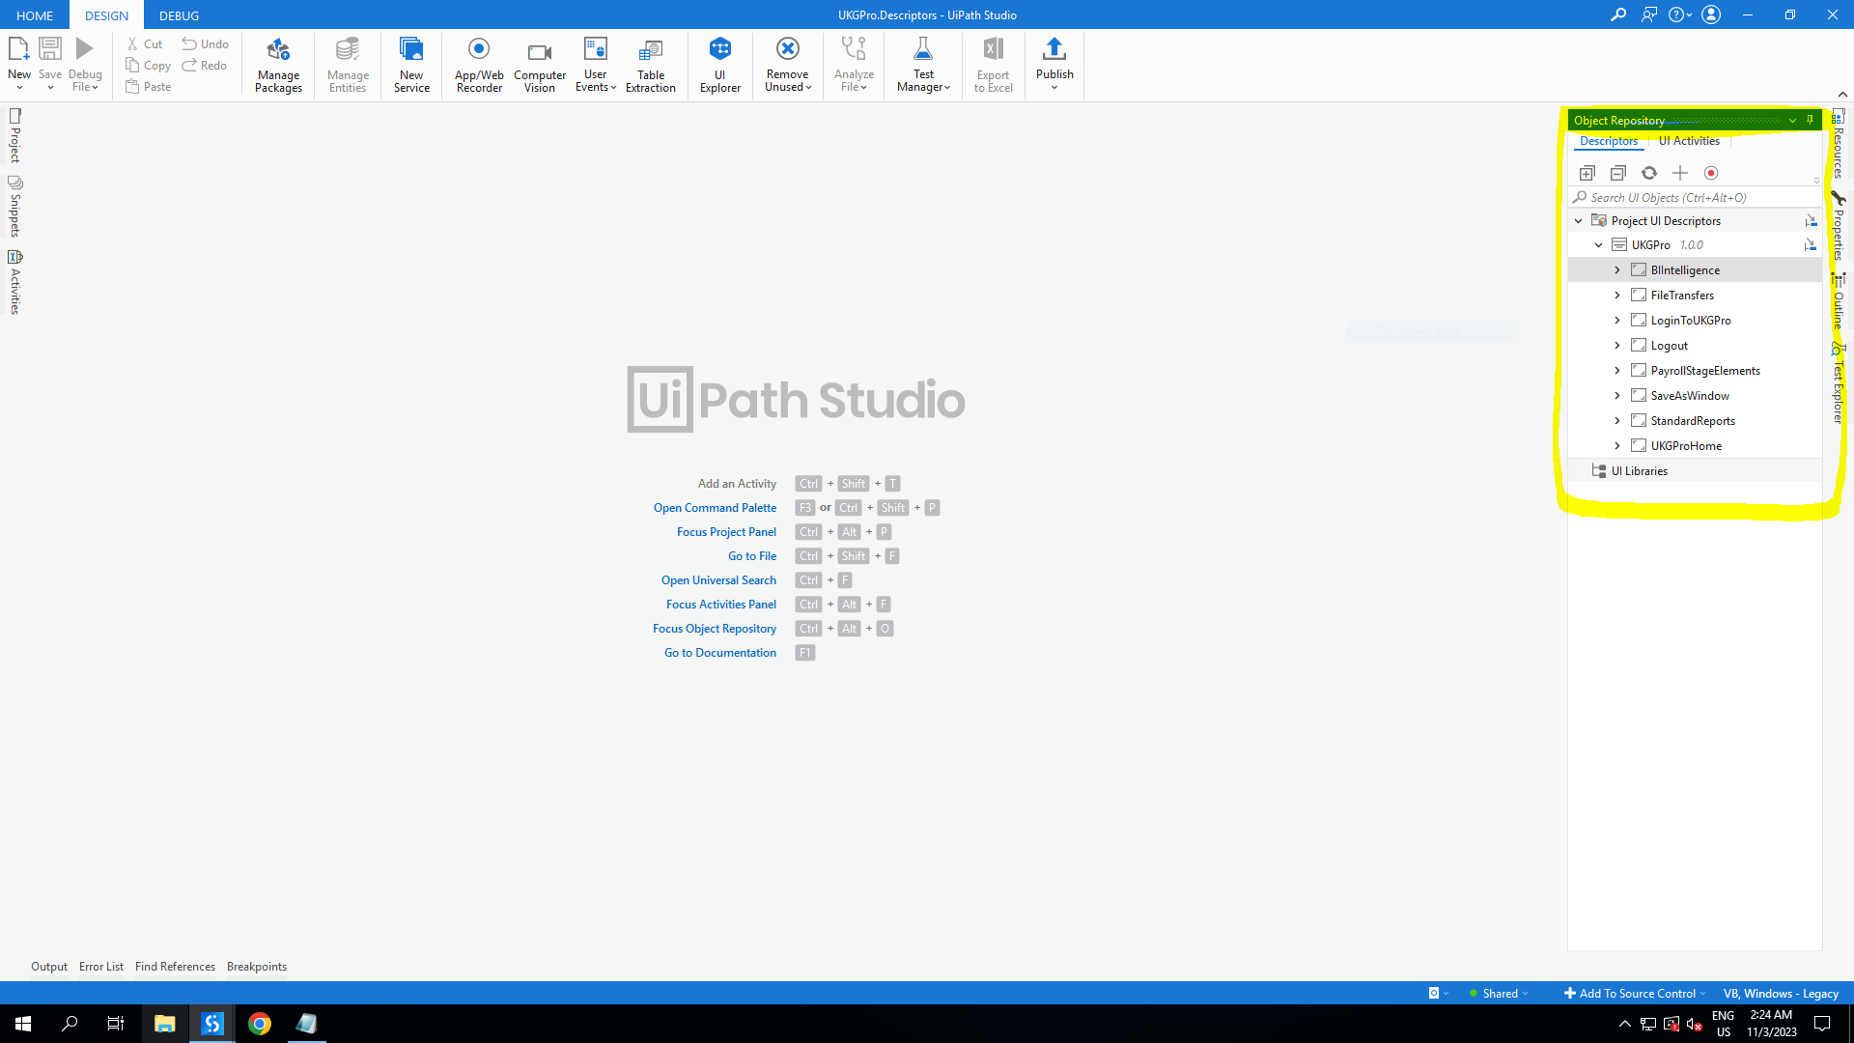Switch to the DEBUG ribbon tab
Image resolution: width=1854 pixels, height=1043 pixels.
pos(179,15)
